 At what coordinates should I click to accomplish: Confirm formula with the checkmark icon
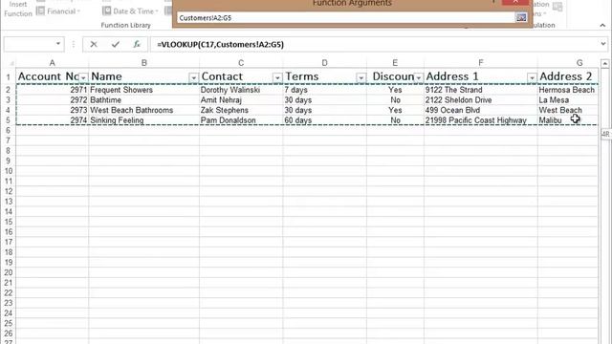click(x=115, y=45)
